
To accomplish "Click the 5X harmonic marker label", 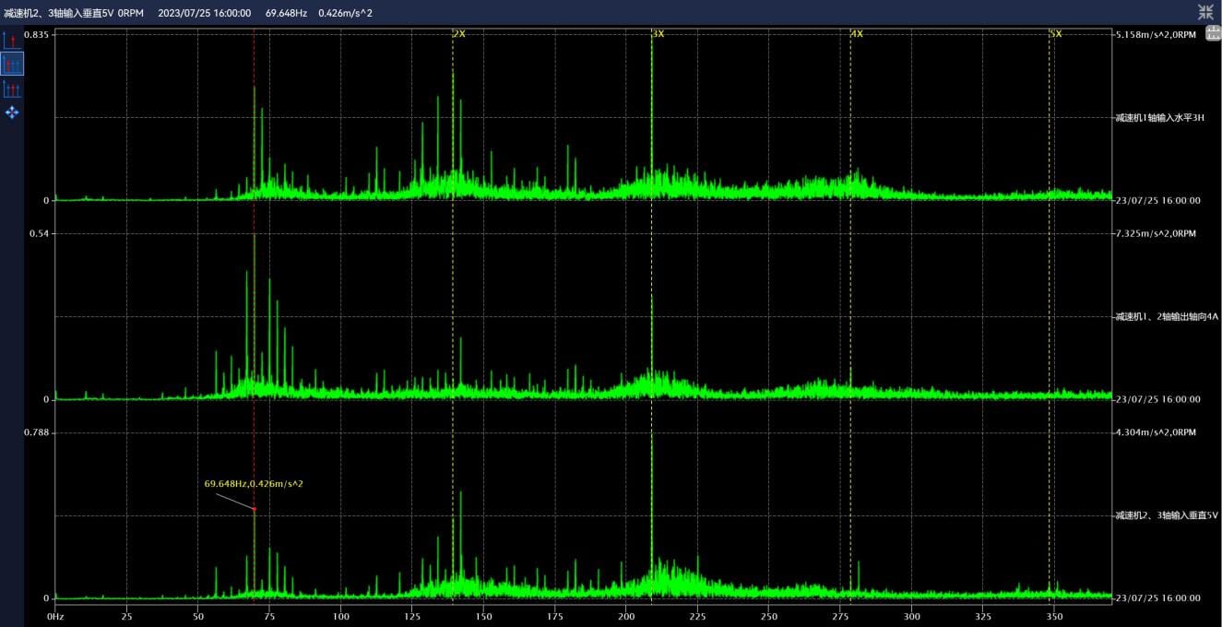I will point(1056,34).
